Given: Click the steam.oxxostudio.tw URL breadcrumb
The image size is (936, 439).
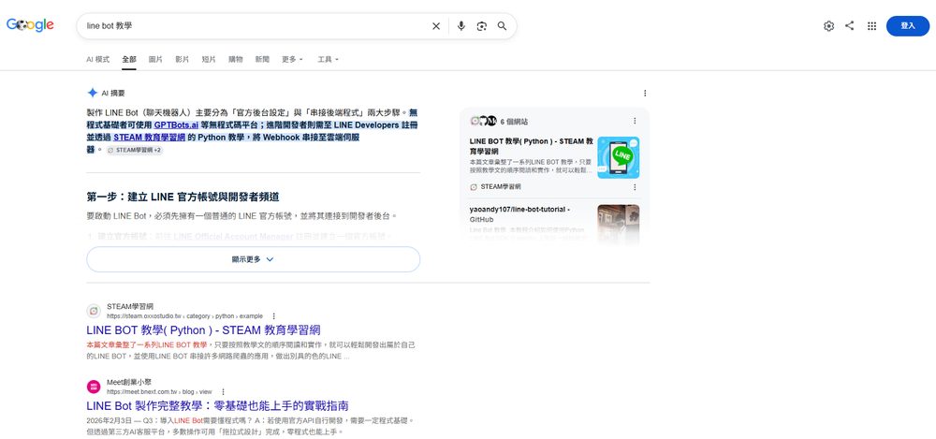Looking at the screenshot, I should (184, 316).
